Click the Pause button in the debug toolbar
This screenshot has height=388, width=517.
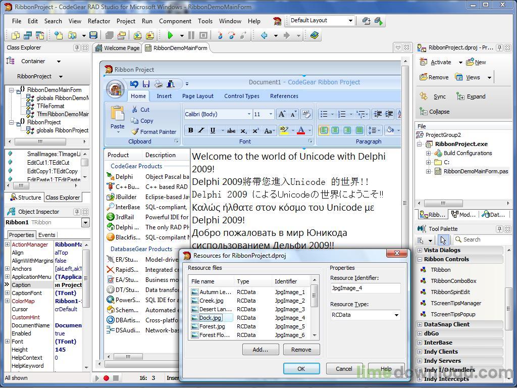pyautogui.click(x=191, y=35)
